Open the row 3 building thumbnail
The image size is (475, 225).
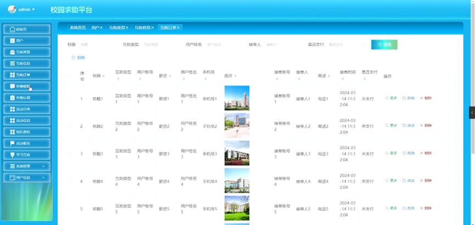[237, 153]
